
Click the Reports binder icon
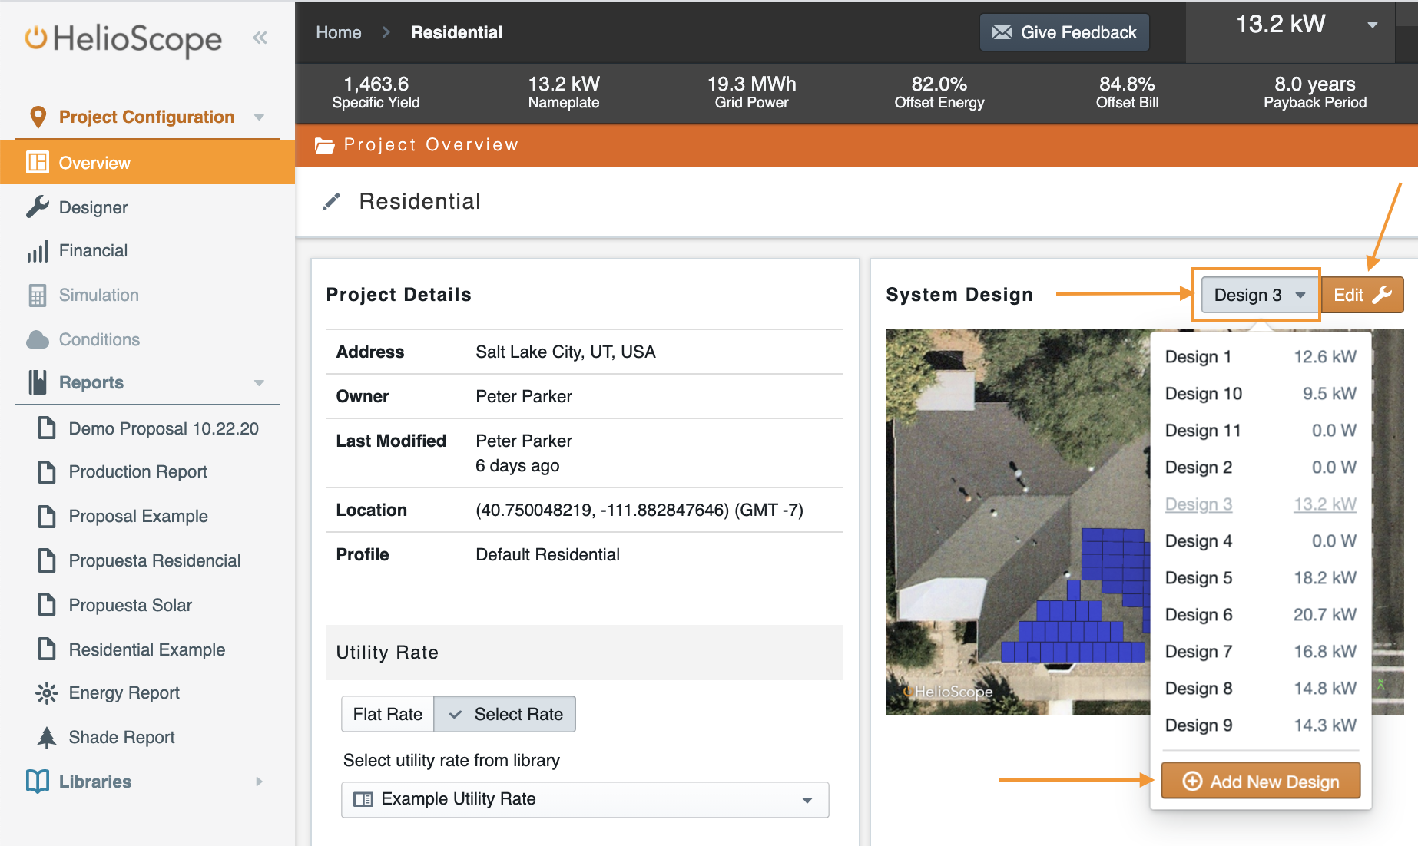pyautogui.click(x=38, y=382)
